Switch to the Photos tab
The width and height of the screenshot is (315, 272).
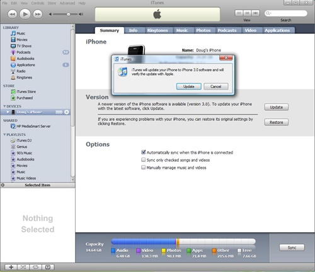coord(203,30)
